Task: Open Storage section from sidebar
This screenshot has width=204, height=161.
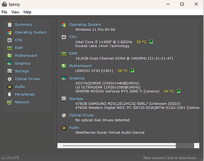Action: (x=22, y=71)
